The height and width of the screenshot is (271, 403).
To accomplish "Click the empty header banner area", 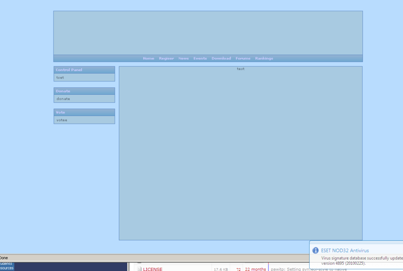I will tap(208, 33).
